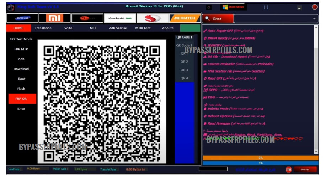Click the orange 0% progress bar
The width and height of the screenshot is (325, 179).
(x=260, y=158)
